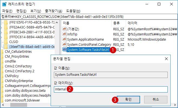The image size is (178, 108).
Task: Open the 보기(V) menu
Action: 36,11
